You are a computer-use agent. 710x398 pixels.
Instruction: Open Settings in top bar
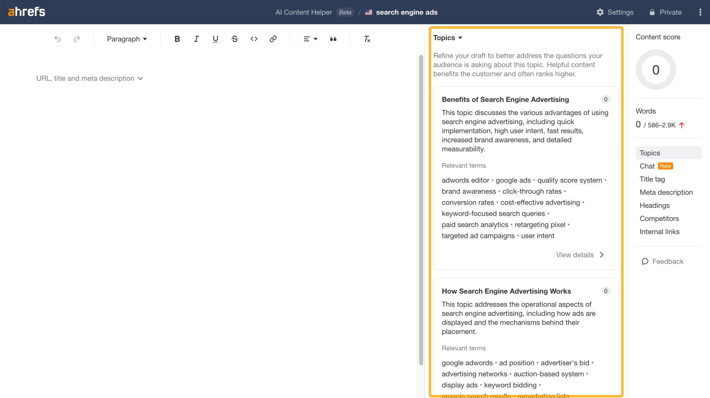pos(615,12)
